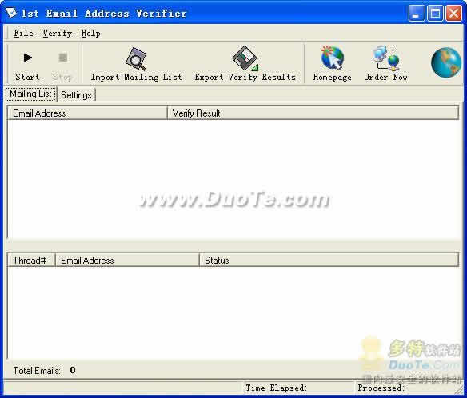Minimize the 1st Email Address Verifier window
This screenshot has height=398, width=467.
pos(417,14)
